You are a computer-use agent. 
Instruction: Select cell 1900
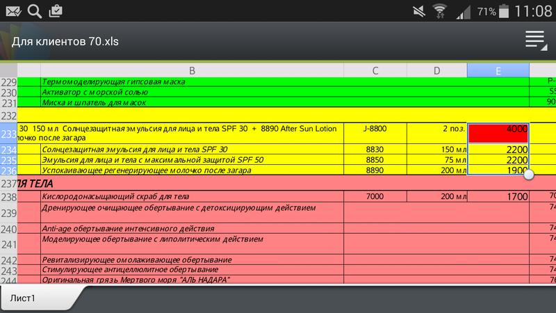pyautogui.click(x=498, y=170)
